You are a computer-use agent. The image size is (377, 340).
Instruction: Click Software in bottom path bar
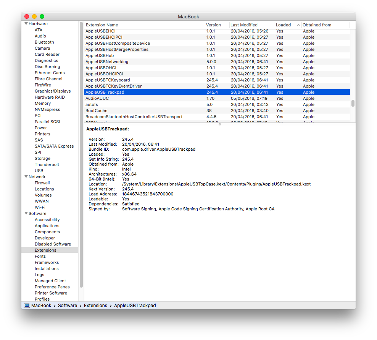68,306
